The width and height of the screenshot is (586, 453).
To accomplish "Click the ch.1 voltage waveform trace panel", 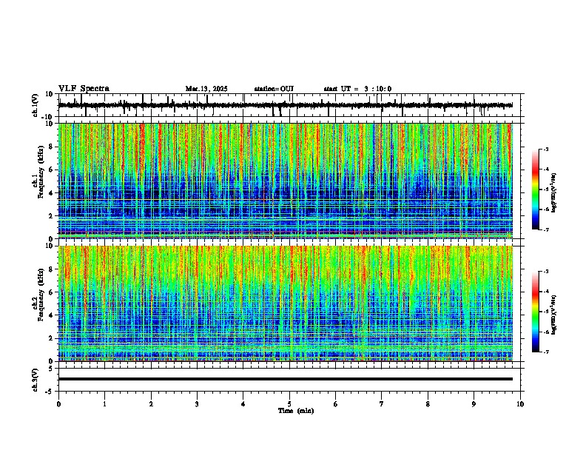I will tap(289, 105).
